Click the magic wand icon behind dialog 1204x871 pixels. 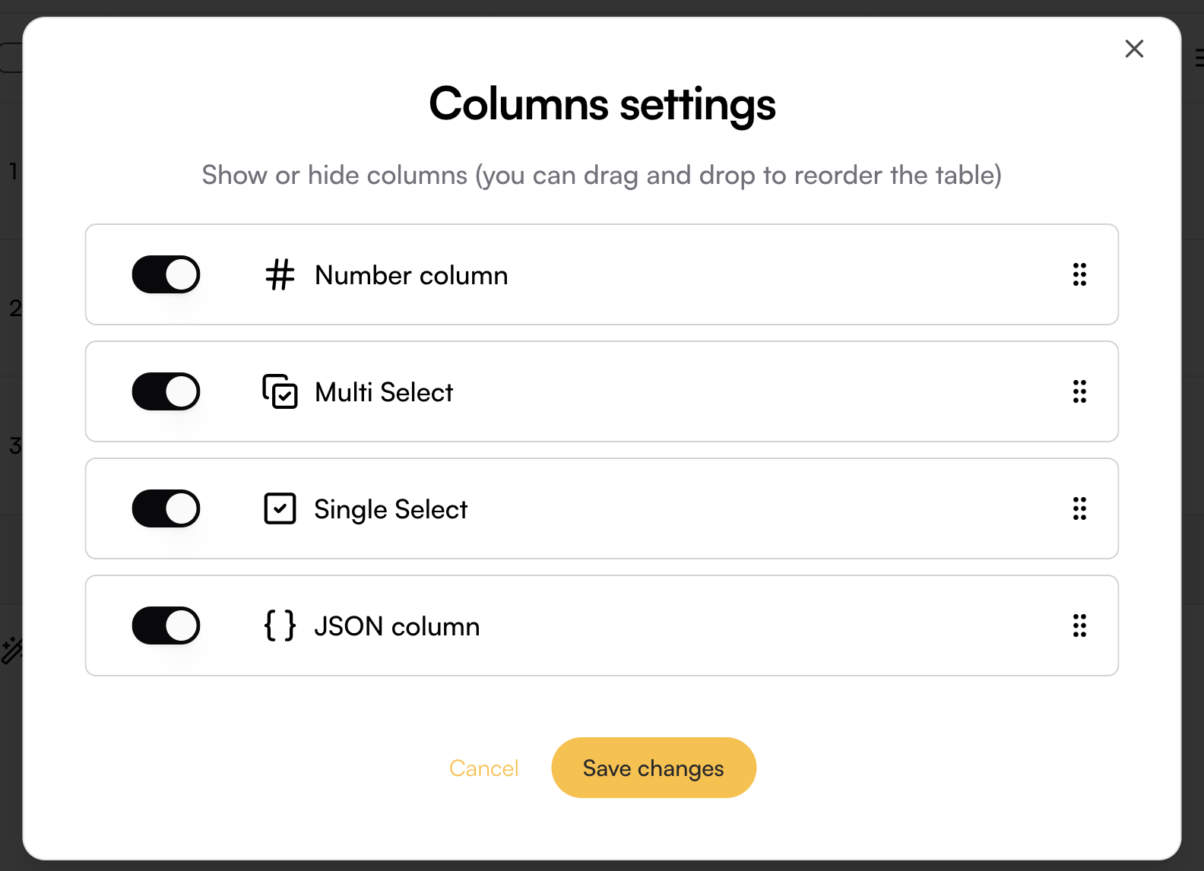point(11,651)
